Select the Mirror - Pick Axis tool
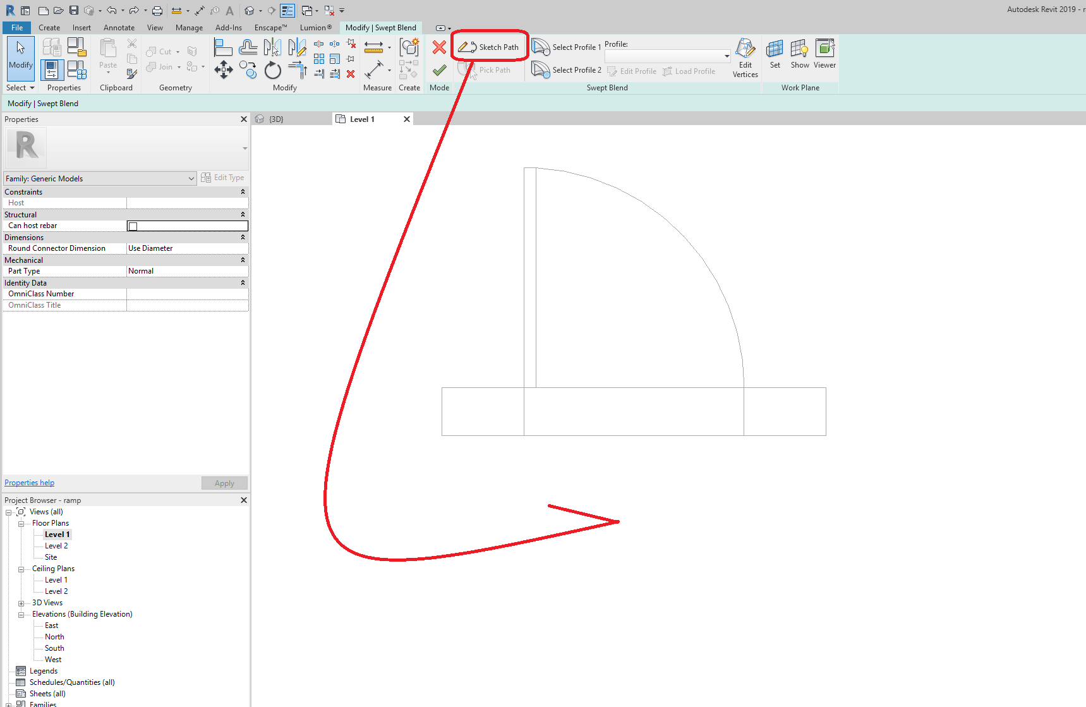Screen dimensions: 1086x707 tap(272, 47)
